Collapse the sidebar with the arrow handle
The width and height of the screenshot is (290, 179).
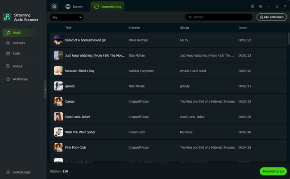[46, 89]
